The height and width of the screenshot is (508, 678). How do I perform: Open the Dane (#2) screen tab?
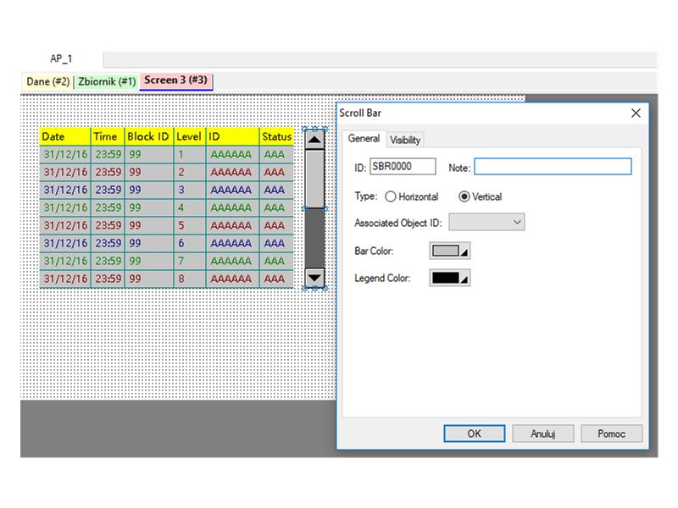(48, 81)
